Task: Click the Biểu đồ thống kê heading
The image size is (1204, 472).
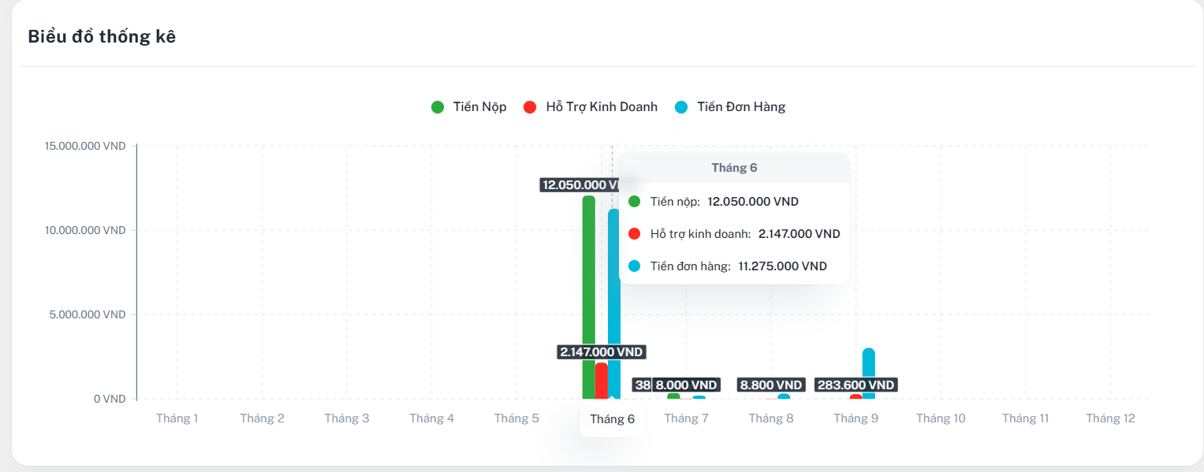Action: click(x=102, y=36)
